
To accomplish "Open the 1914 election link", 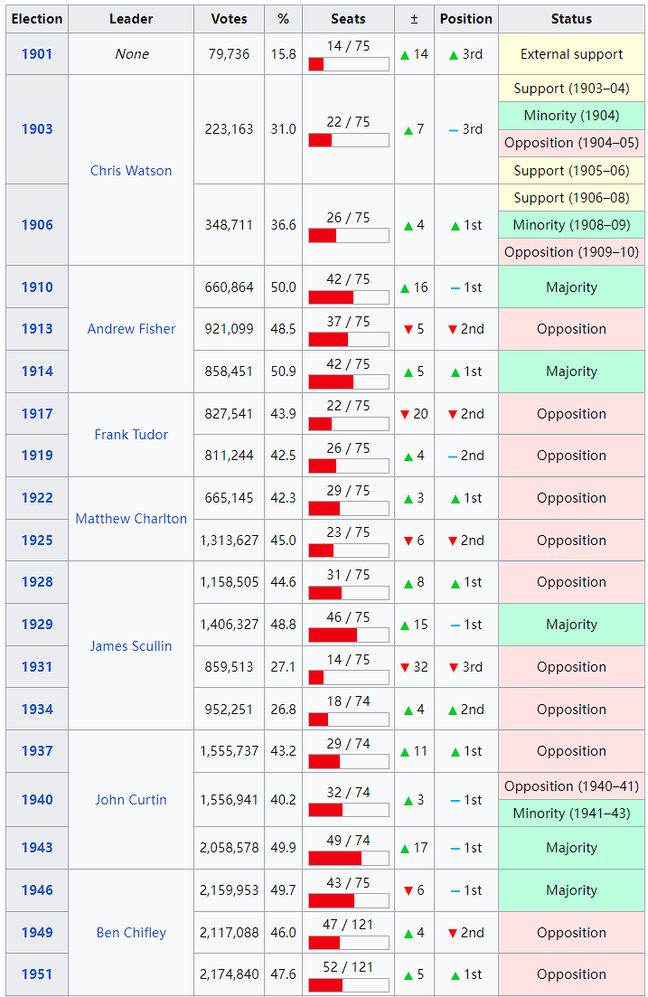I will [x=37, y=372].
